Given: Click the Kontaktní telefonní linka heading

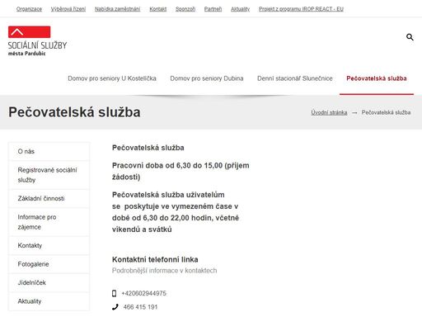Looking at the screenshot, I should click(155, 259).
